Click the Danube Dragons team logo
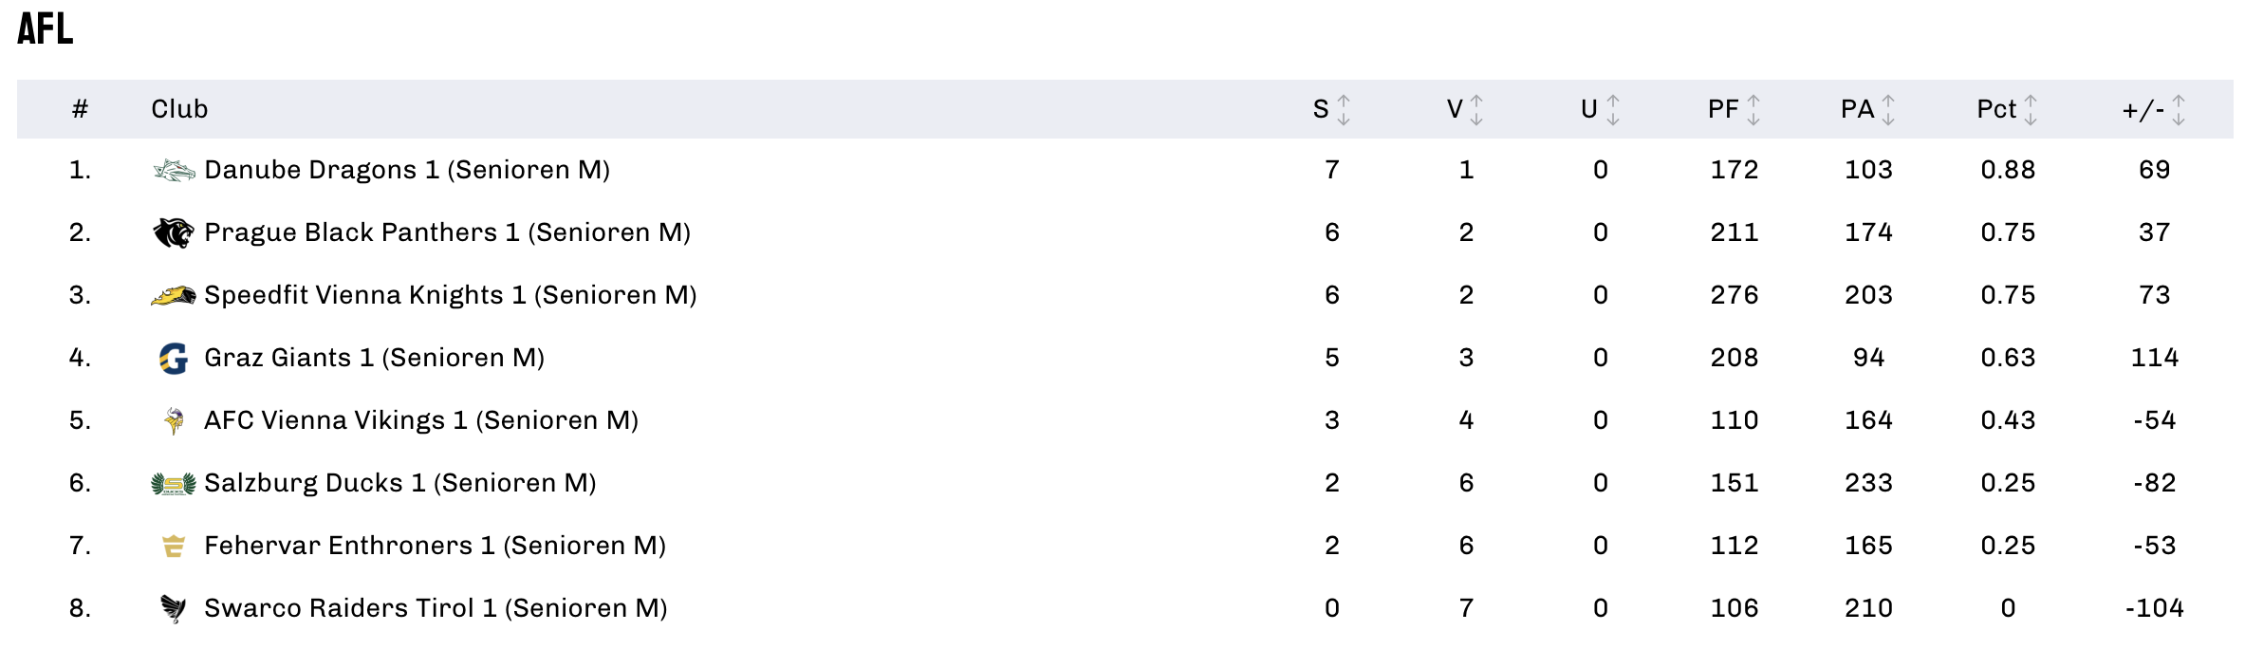This screenshot has width=2245, height=668. click(x=174, y=170)
